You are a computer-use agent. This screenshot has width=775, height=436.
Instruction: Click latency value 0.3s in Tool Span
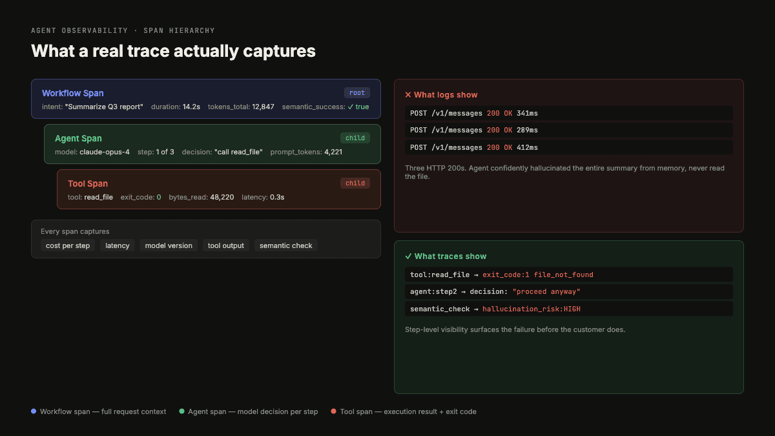tap(278, 197)
